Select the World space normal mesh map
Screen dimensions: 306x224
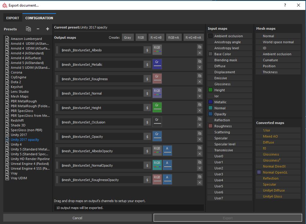click(x=278, y=42)
